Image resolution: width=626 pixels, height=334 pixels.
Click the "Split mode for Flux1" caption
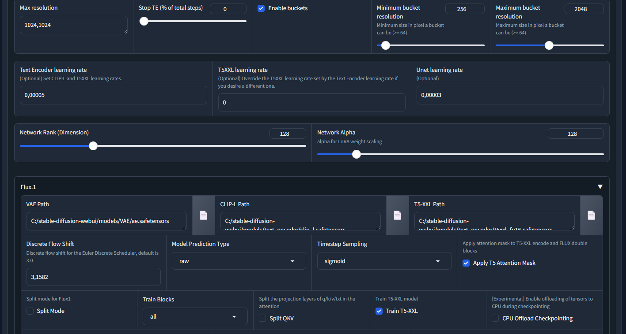49,299
